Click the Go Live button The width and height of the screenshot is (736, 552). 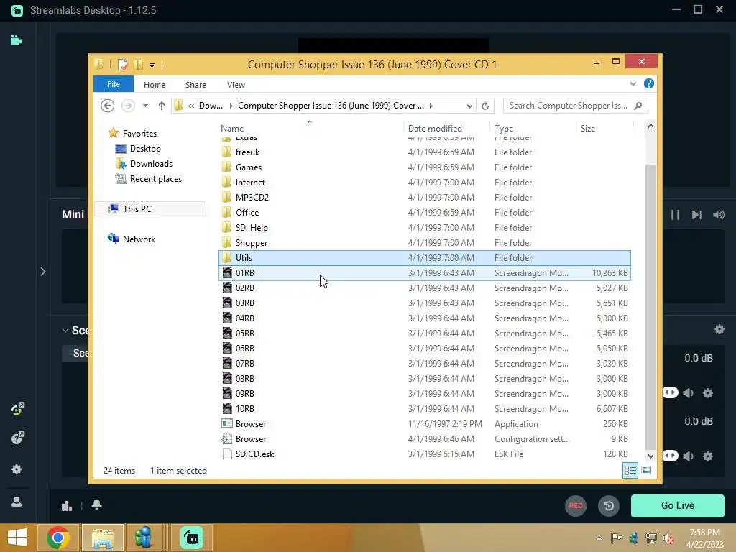point(677,505)
